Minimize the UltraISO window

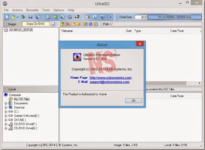coord(180,3)
